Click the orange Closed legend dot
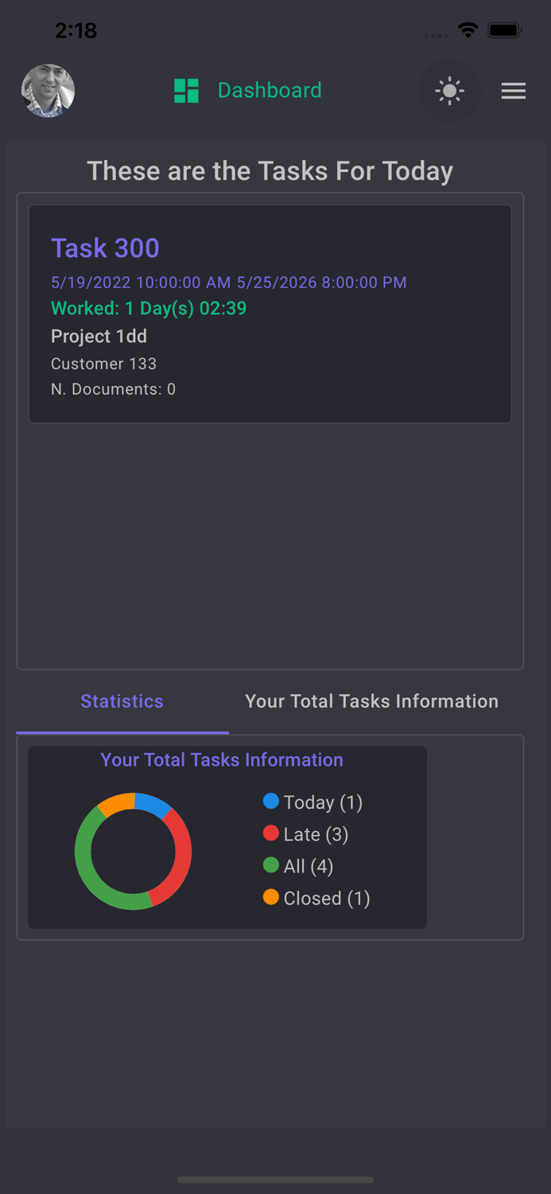The width and height of the screenshot is (551, 1194). tap(271, 898)
